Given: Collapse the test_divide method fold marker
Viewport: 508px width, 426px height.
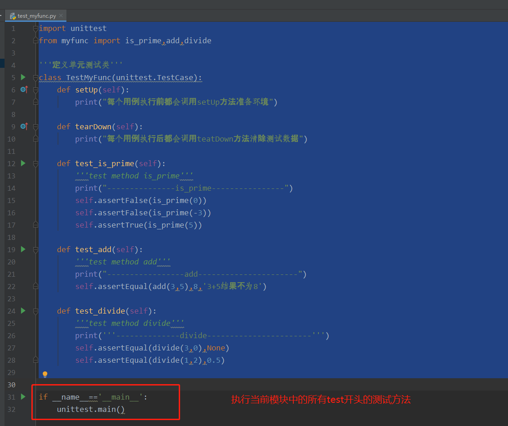Looking at the screenshot, I should 35,311.
